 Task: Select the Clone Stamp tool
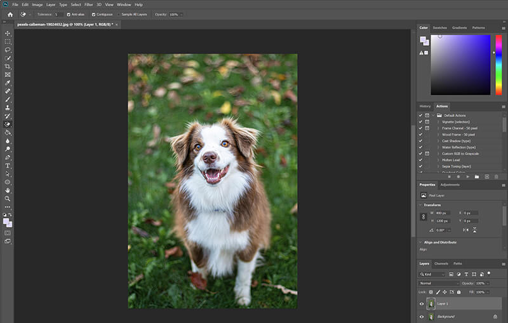click(x=8, y=107)
